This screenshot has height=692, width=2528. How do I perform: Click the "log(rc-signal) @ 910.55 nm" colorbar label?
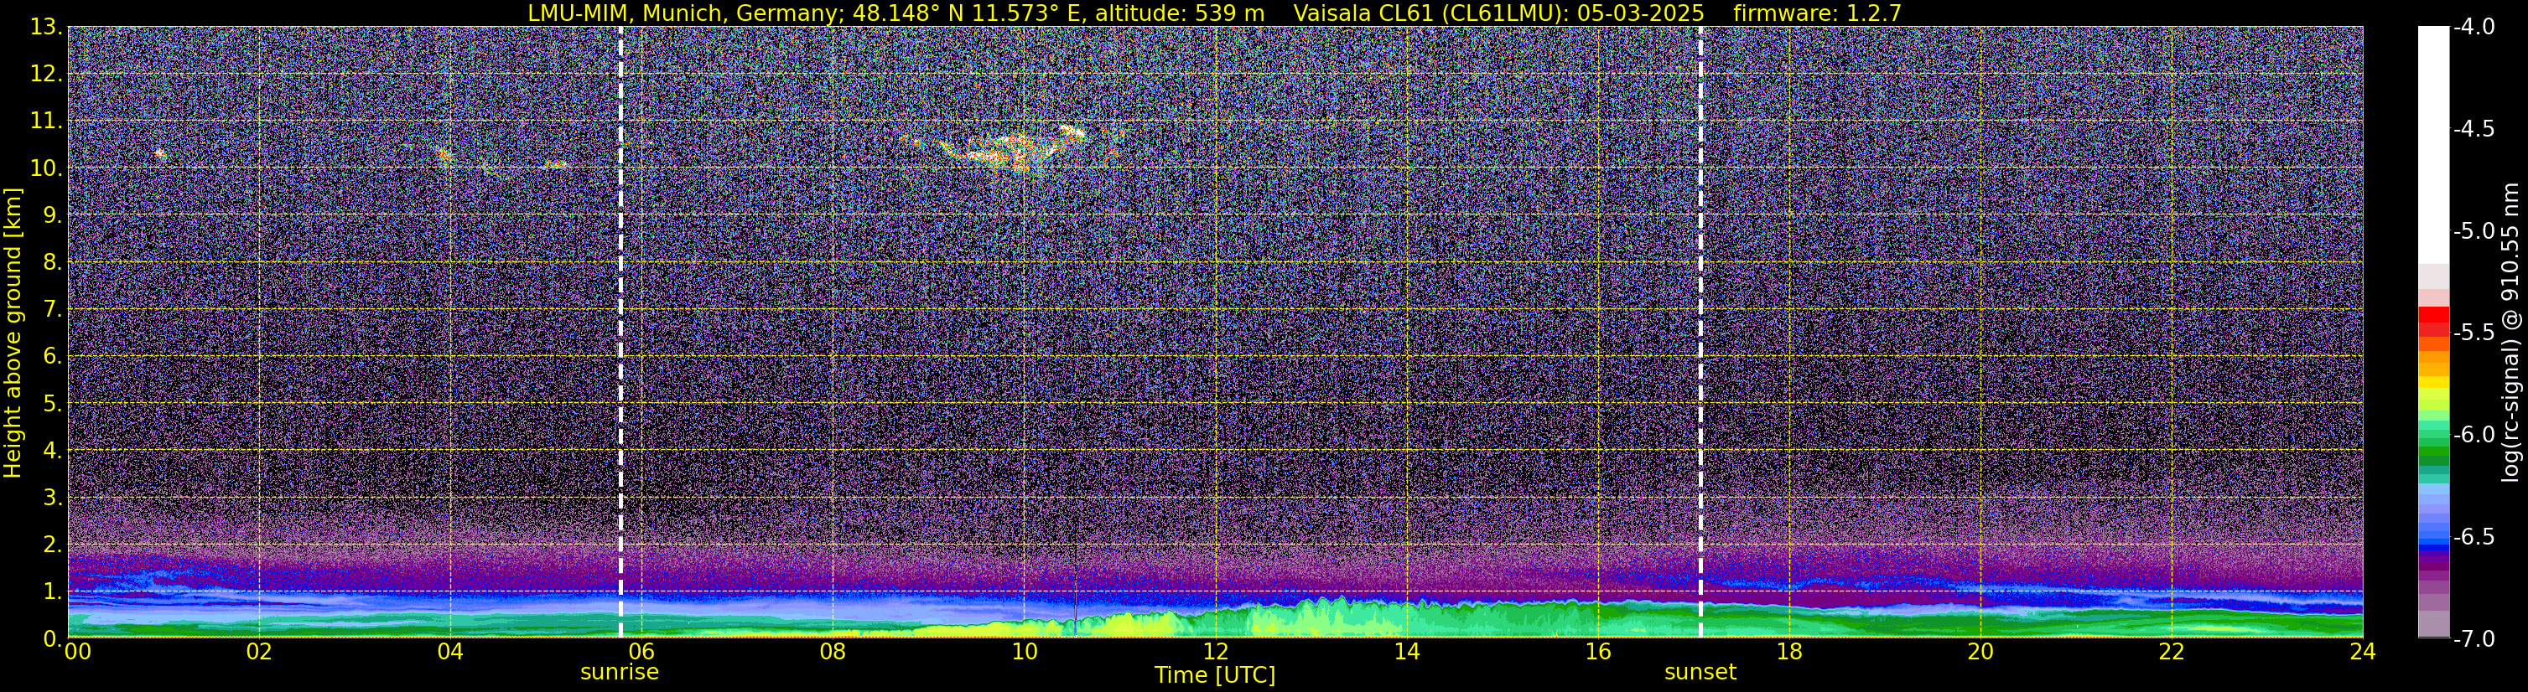click(x=2511, y=333)
